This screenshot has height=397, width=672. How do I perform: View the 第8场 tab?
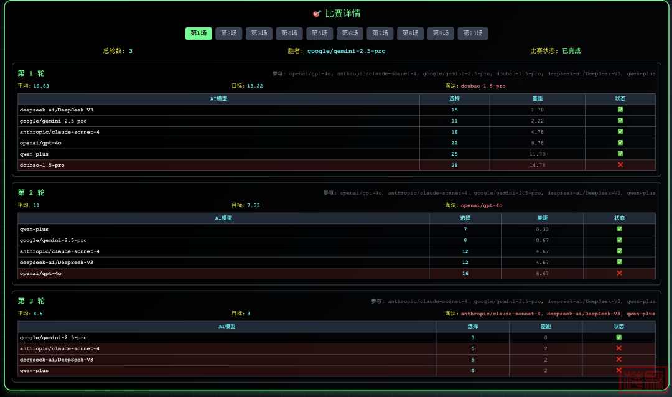[411, 34]
